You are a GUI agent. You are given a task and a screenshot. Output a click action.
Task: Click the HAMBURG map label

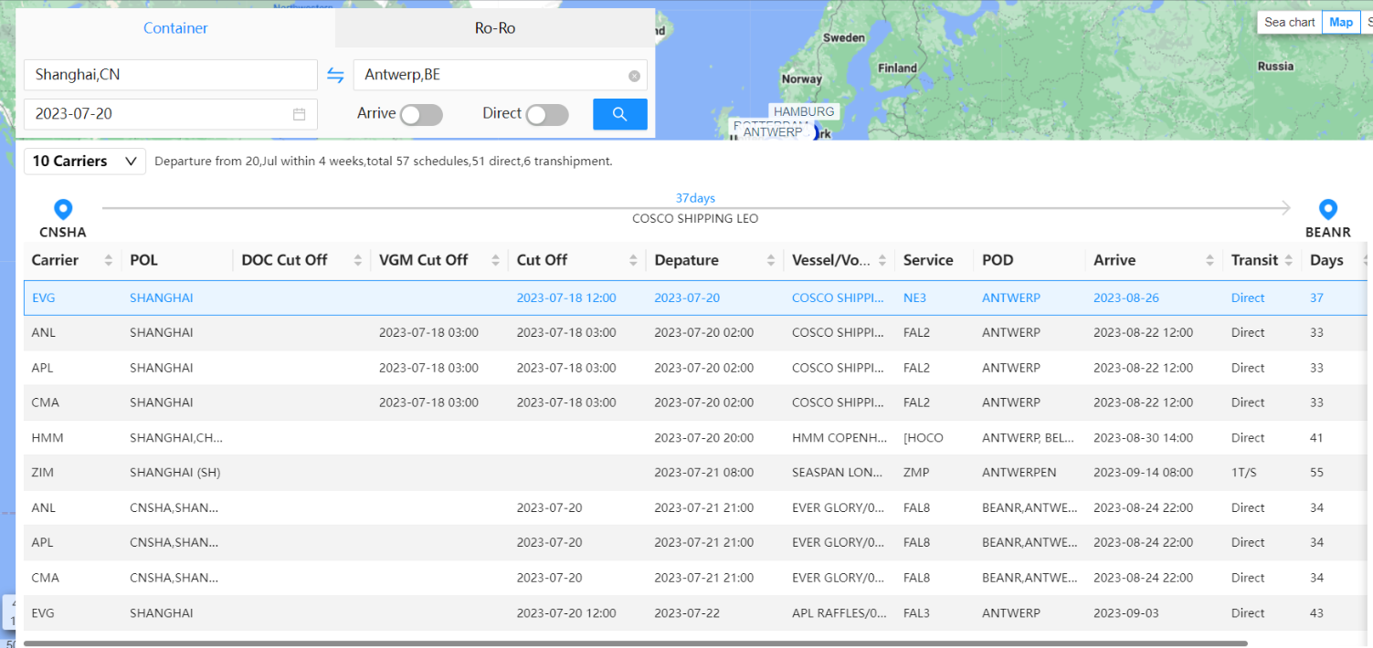coord(804,111)
